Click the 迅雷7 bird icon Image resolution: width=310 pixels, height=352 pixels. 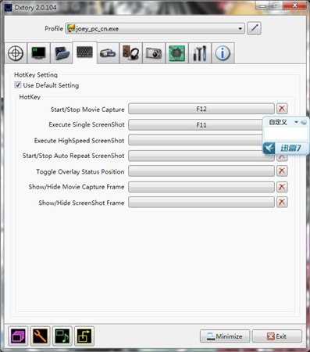(x=269, y=149)
